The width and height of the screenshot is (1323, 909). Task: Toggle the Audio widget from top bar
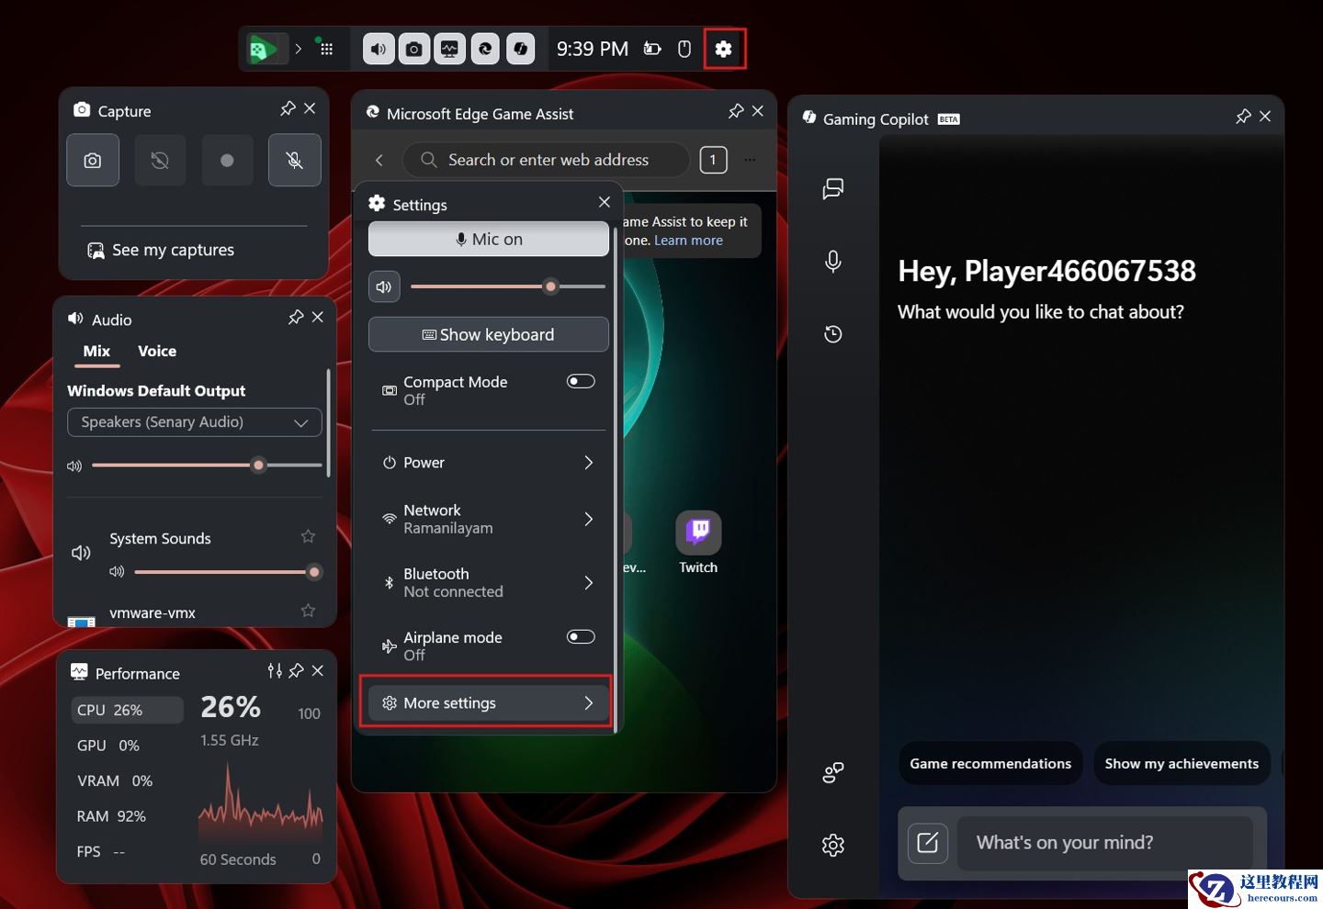[379, 49]
